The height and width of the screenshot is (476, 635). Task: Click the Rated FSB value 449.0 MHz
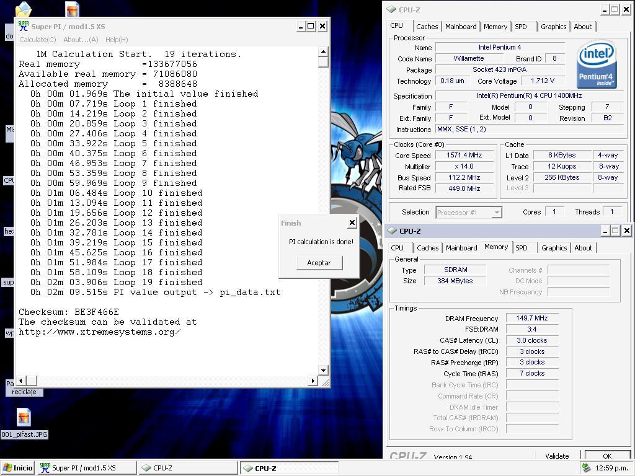tap(464, 188)
